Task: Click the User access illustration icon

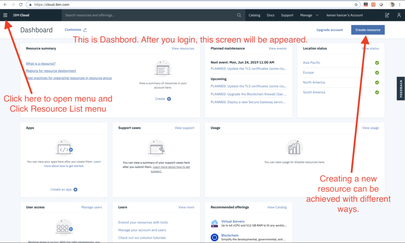Action: tap(64, 227)
